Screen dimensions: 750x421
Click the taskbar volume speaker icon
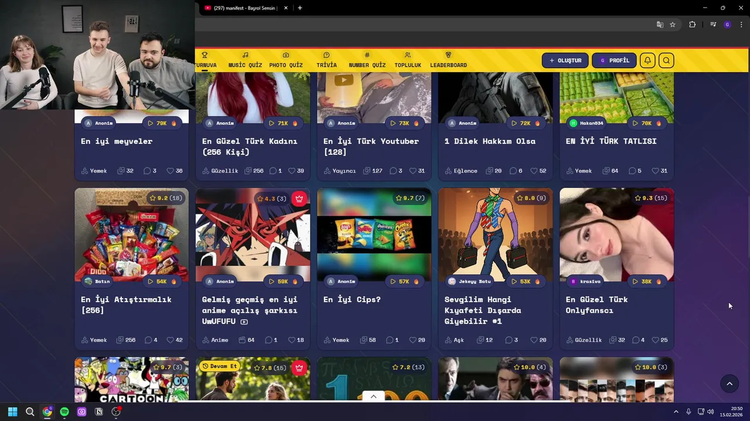coord(710,412)
